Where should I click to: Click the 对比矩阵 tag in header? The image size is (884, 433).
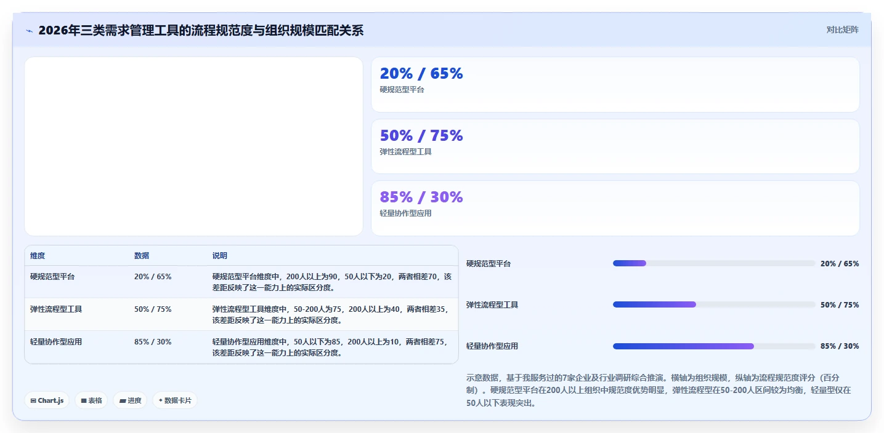pos(842,30)
